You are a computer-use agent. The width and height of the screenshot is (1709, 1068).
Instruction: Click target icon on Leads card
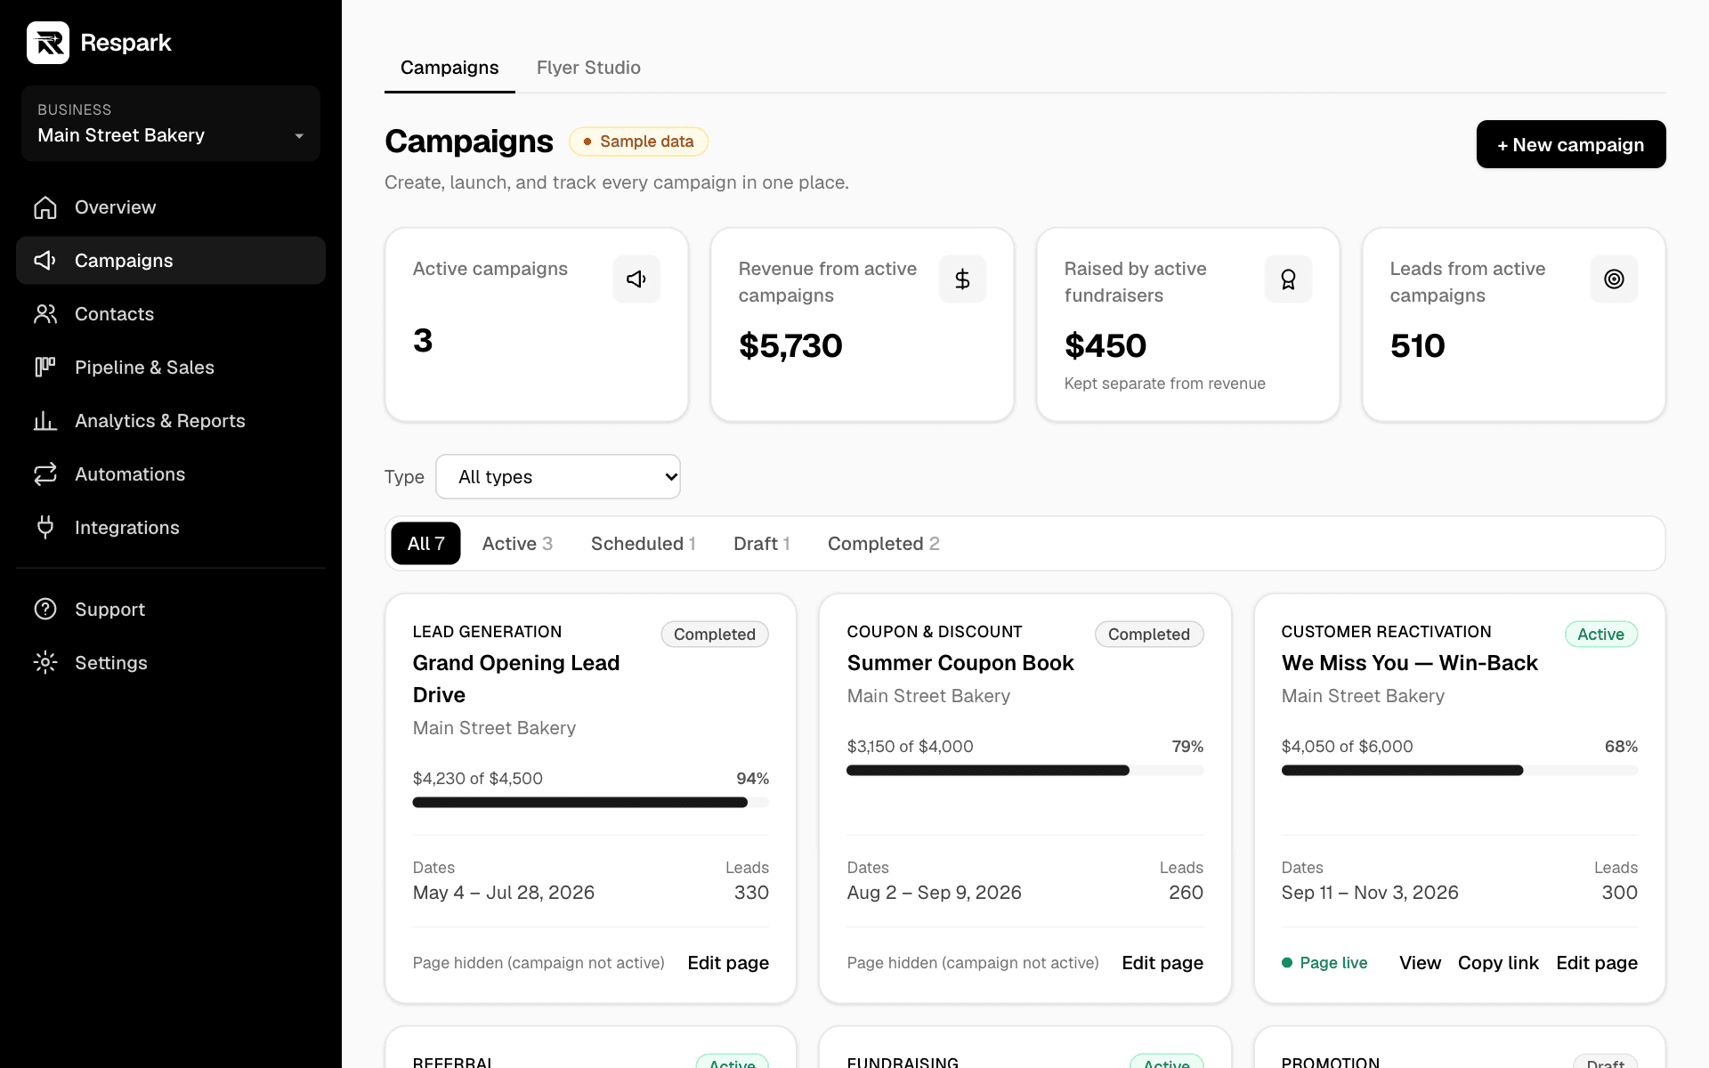click(1614, 279)
